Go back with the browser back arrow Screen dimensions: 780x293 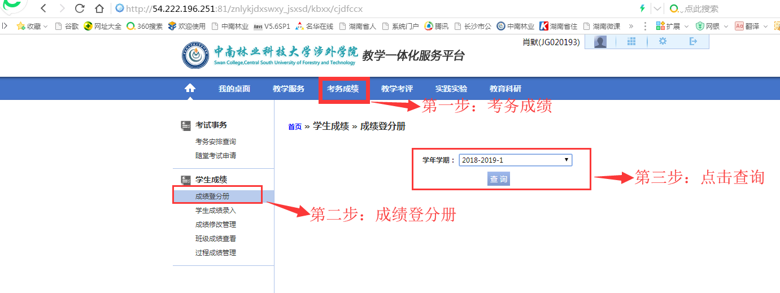pos(43,8)
